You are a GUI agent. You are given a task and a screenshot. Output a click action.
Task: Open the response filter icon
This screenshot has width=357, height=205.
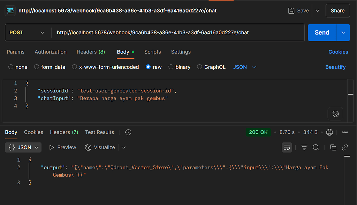click(304, 147)
